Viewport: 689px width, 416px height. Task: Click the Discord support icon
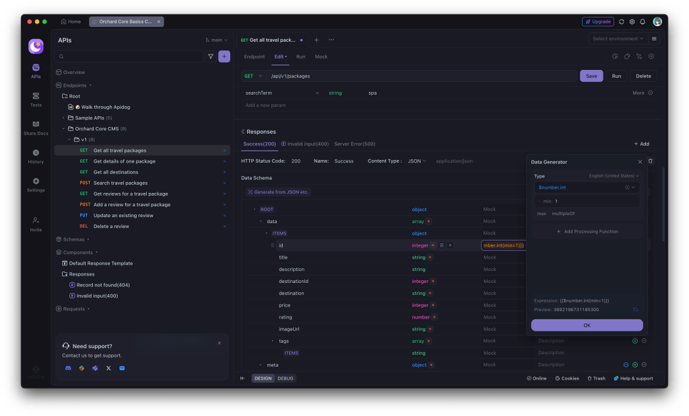(68, 368)
